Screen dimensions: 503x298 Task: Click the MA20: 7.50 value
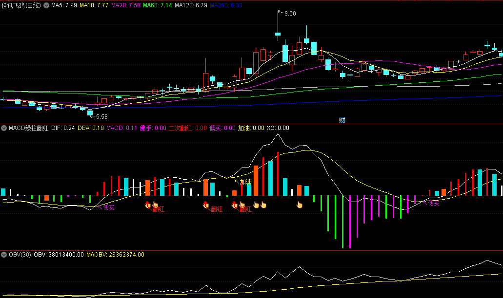126,5
